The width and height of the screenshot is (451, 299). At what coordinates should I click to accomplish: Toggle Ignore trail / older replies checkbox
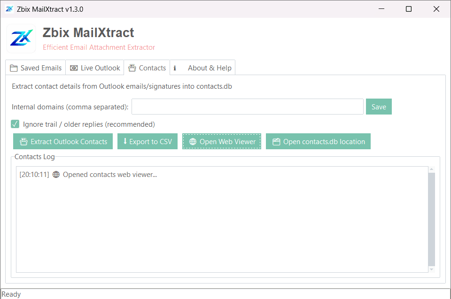[15, 124]
